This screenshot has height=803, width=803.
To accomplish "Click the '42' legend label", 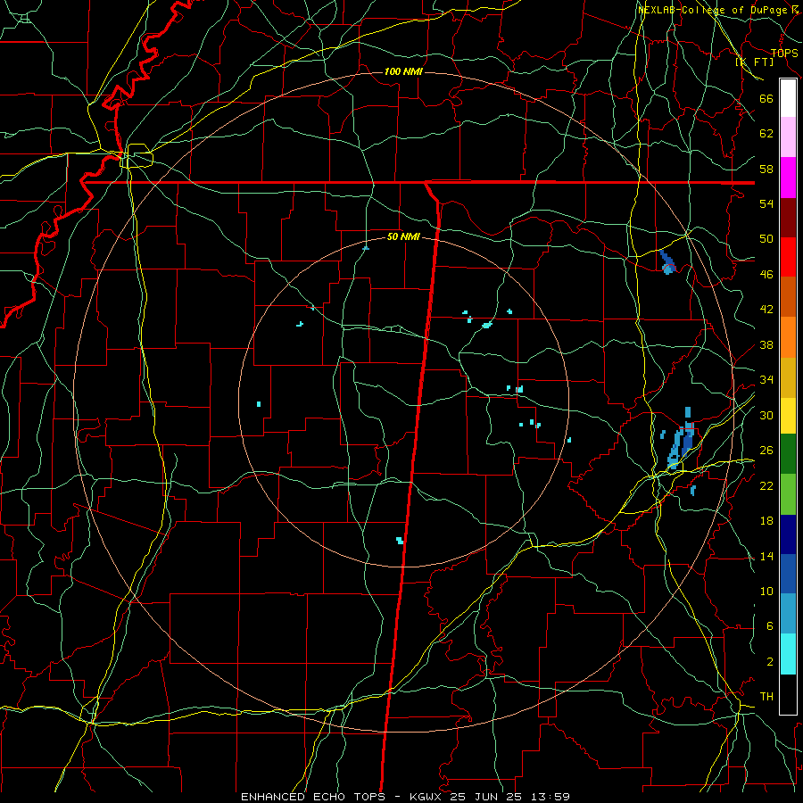I will [766, 310].
